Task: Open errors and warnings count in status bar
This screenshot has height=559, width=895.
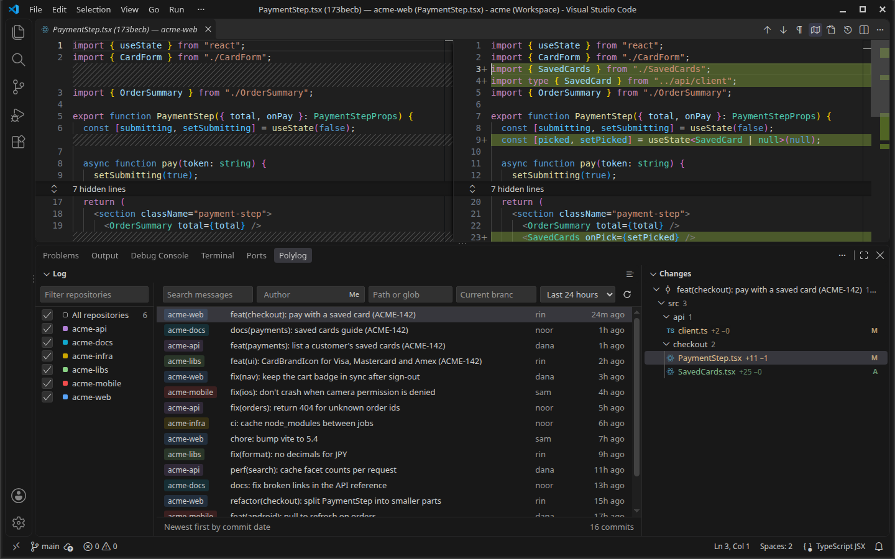Action: (x=101, y=547)
